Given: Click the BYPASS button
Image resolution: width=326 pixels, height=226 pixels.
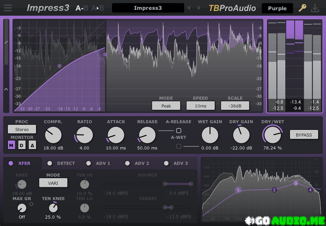Looking at the screenshot, I should coord(304,135).
